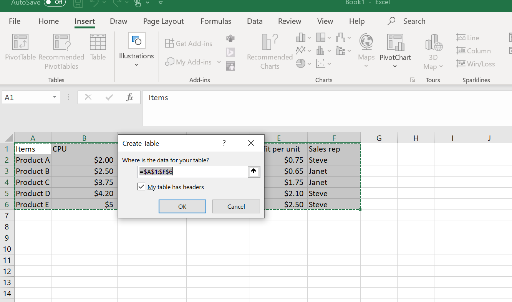
Task: Click the 3D Map globe icon
Action: pos(433,42)
